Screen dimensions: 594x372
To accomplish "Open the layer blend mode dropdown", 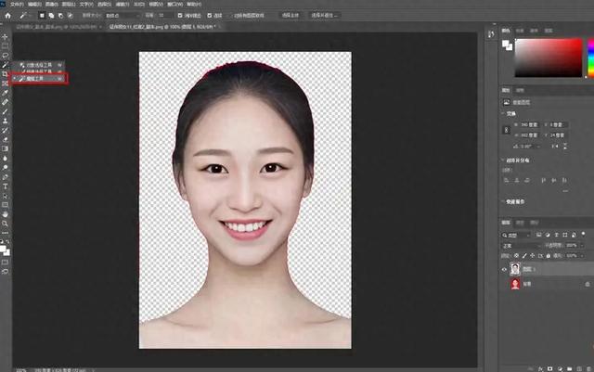I will 521,246.
